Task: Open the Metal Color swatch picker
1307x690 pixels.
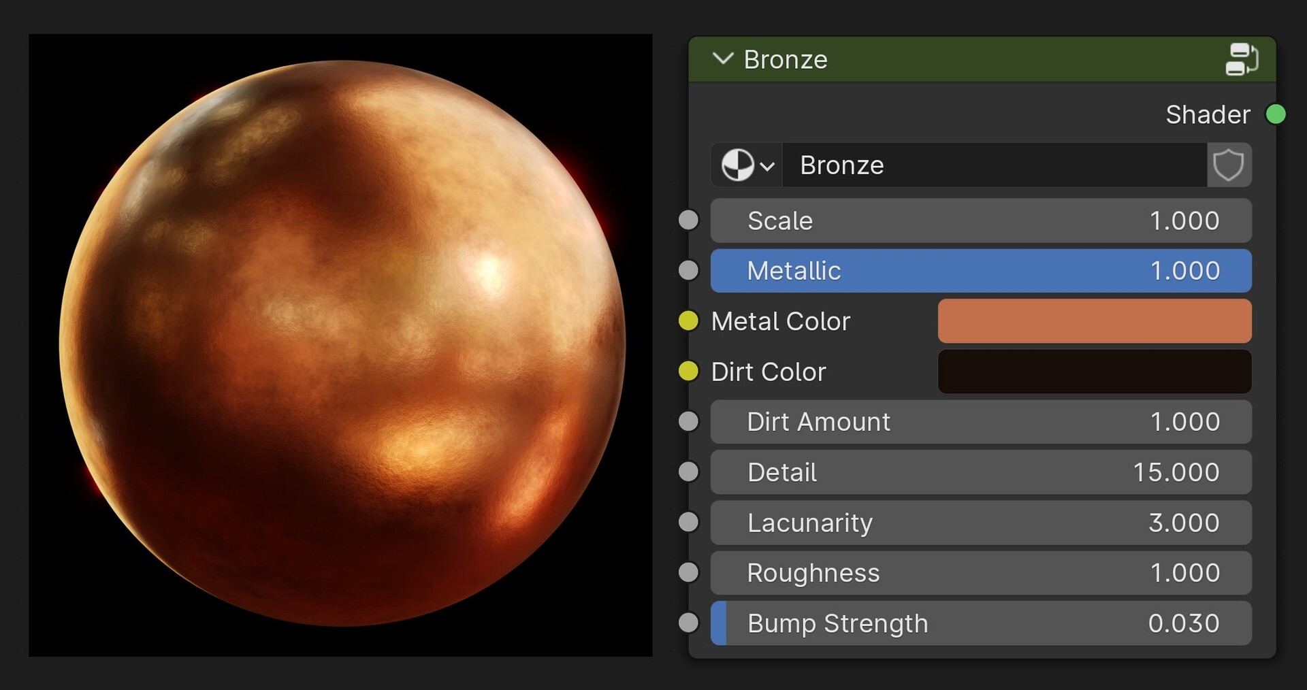Action: coord(1094,321)
